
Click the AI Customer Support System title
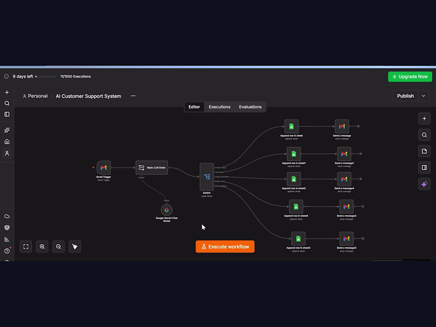click(88, 96)
